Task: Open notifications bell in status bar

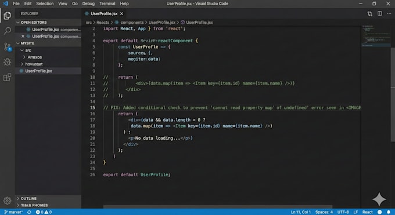Action: pos(389,212)
